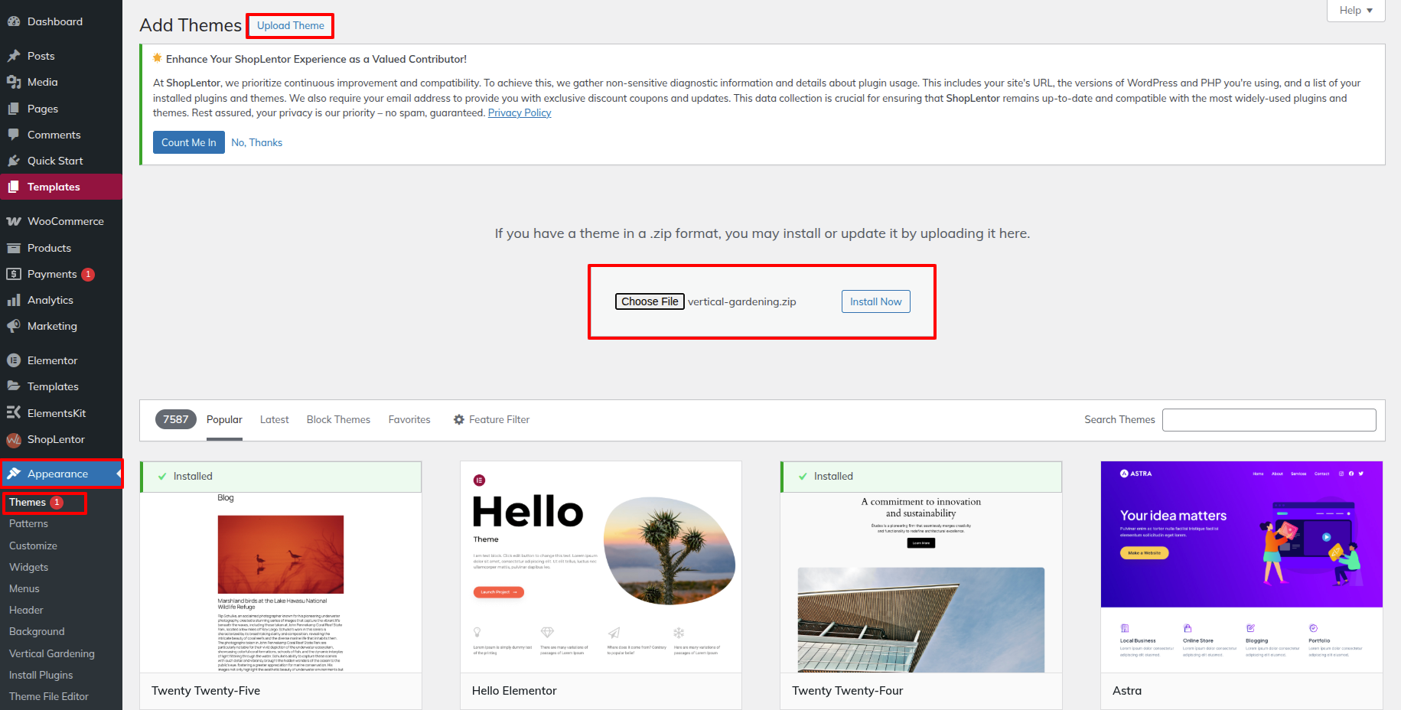1401x710 pixels.
Task: Click the WooCommerce logo icon
Action: (x=13, y=221)
